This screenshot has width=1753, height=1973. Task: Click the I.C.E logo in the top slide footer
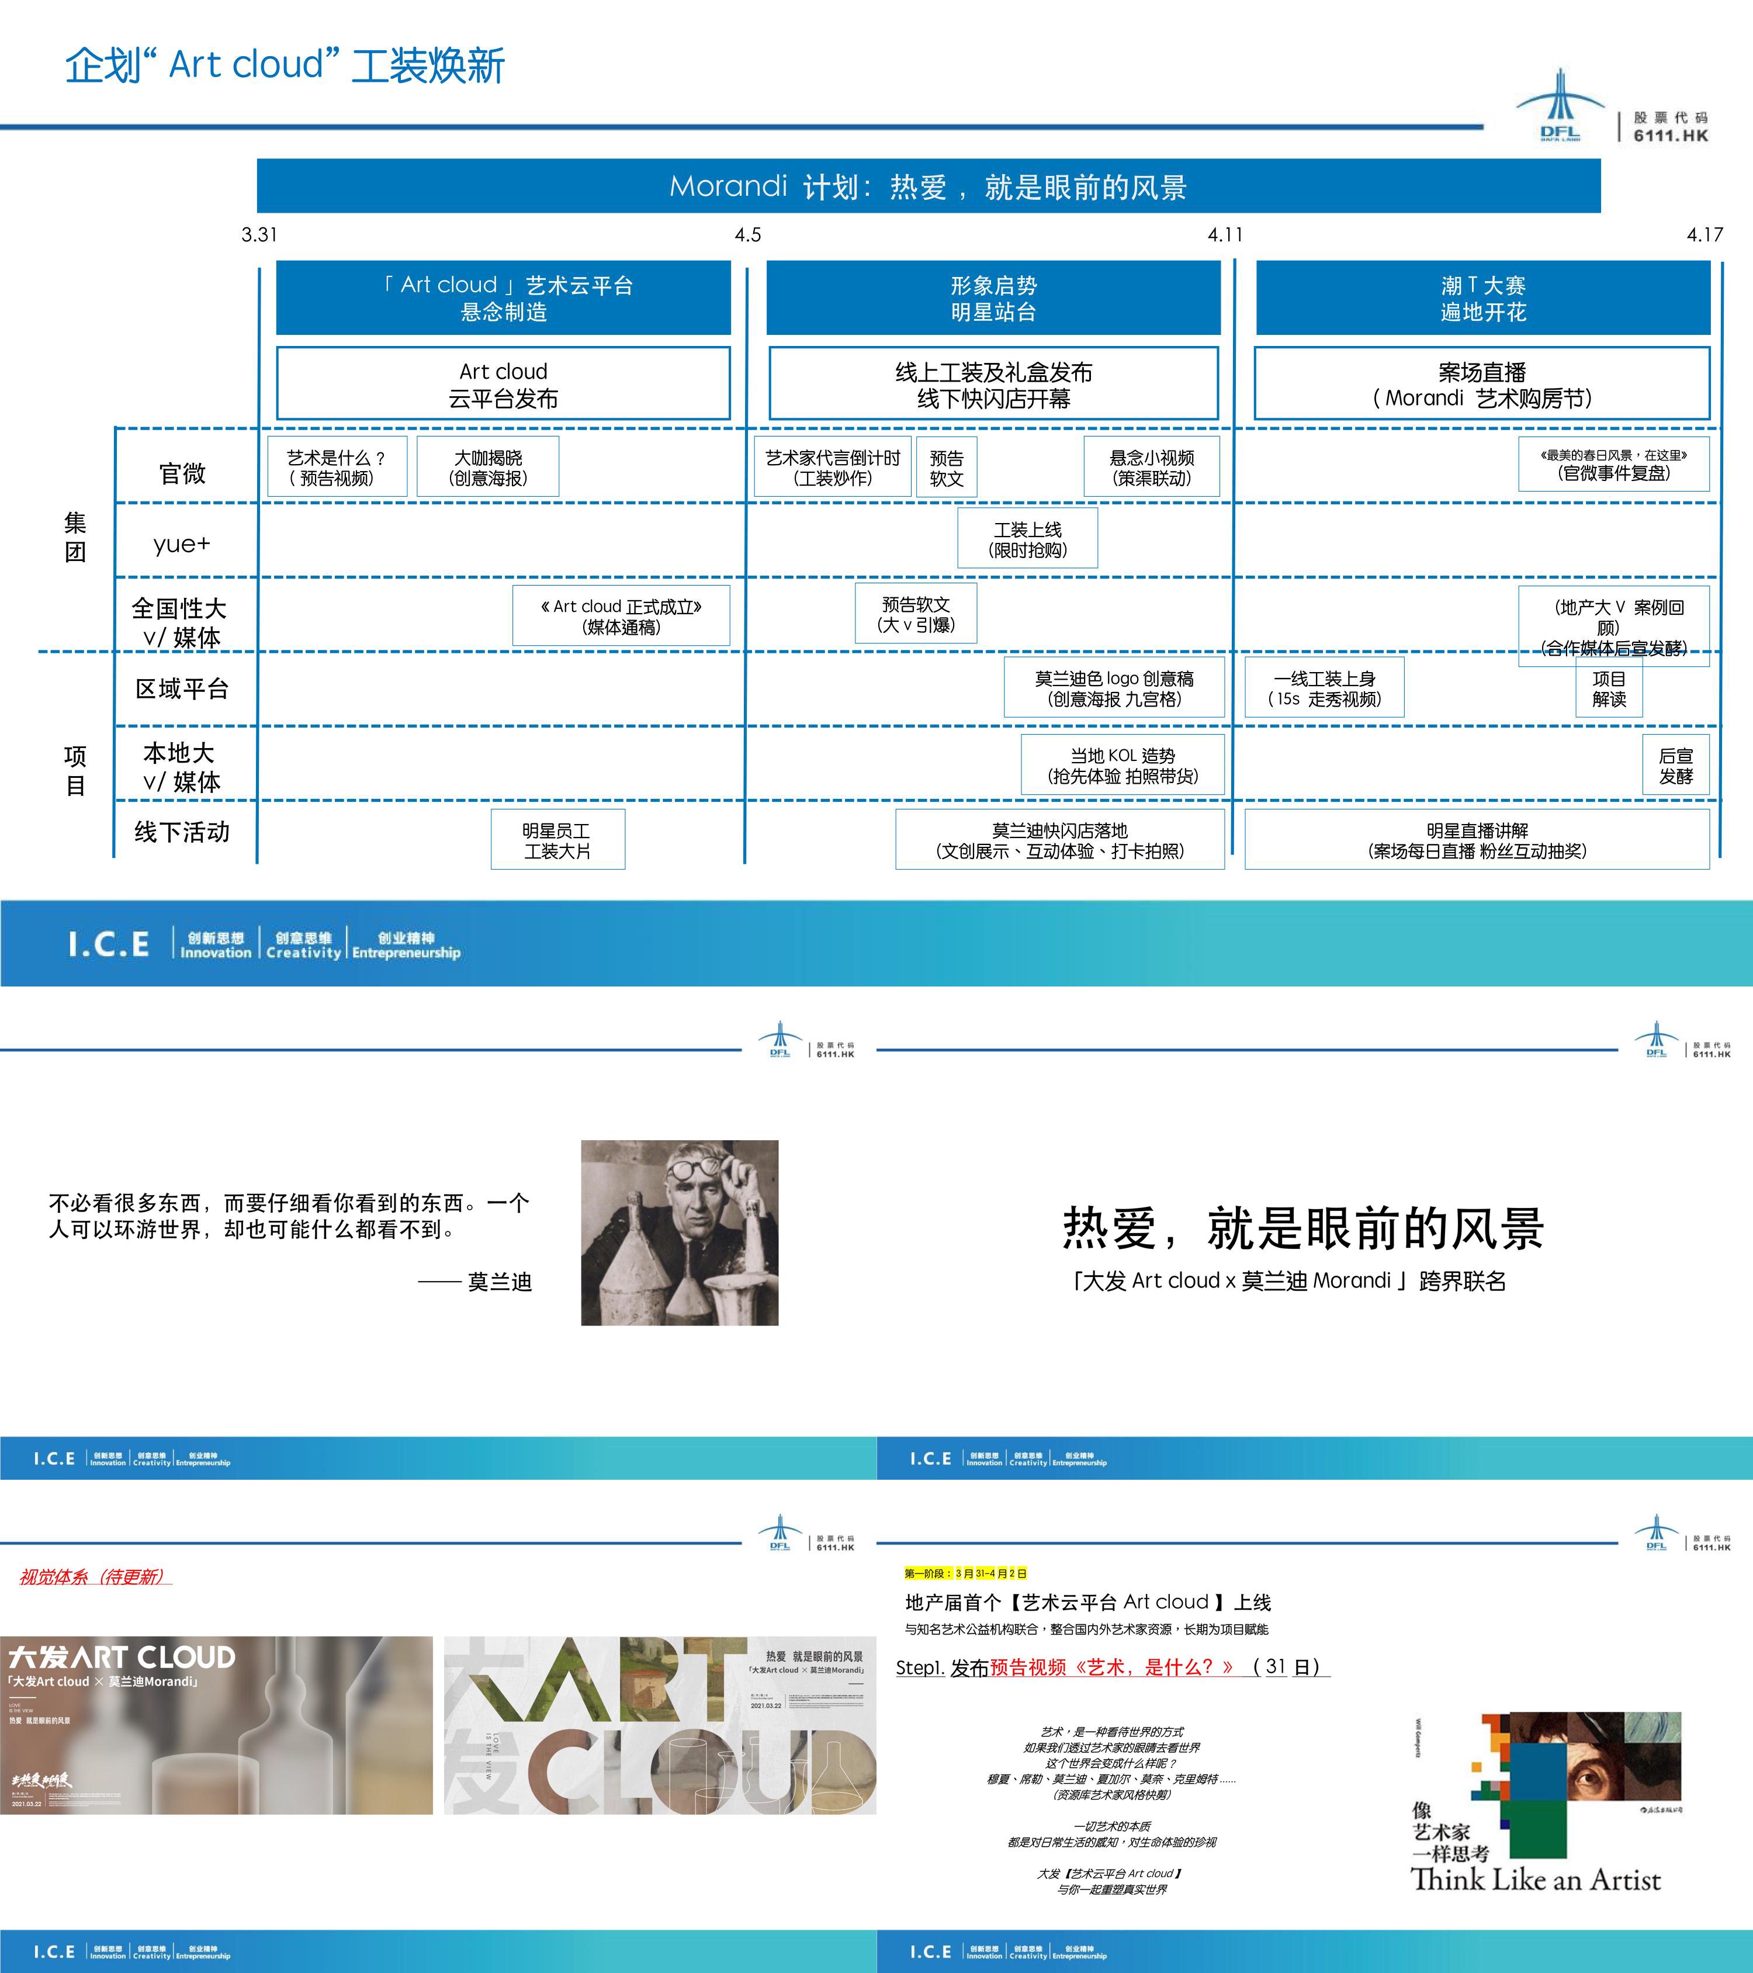109,944
